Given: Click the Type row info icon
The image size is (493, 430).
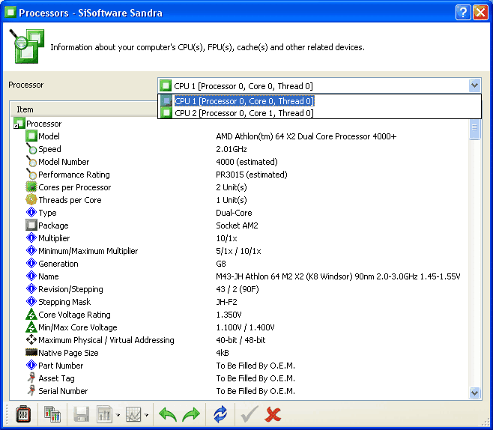Looking at the screenshot, I should [31, 213].
